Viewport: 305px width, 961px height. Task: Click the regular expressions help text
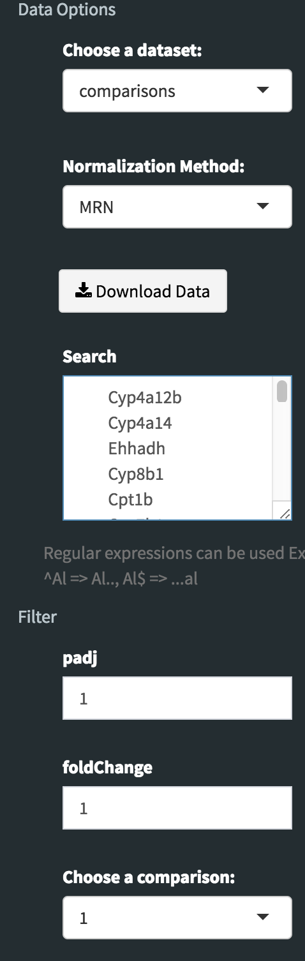pos(174,567)
